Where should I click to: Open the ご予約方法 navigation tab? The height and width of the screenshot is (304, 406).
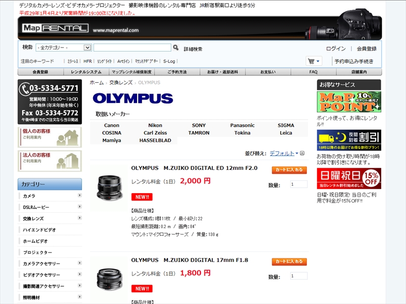177,72
